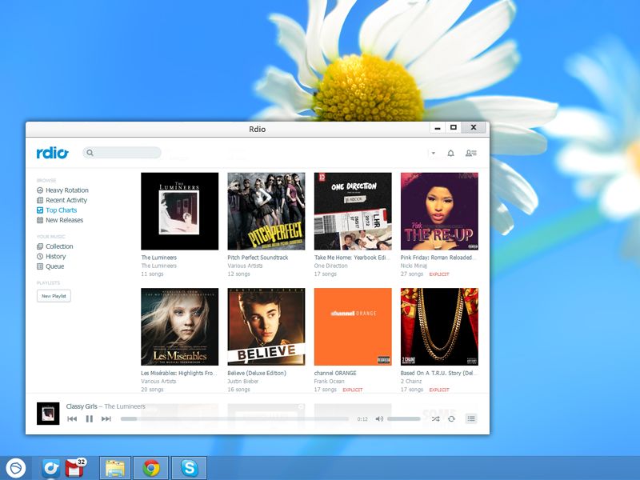Click the 'channel ORANGE' album title
This screenshot has height=480, width=640.
point(335,373)
